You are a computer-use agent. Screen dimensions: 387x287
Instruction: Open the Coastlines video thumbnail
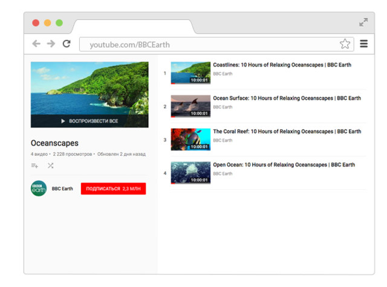tap(190, 73)
